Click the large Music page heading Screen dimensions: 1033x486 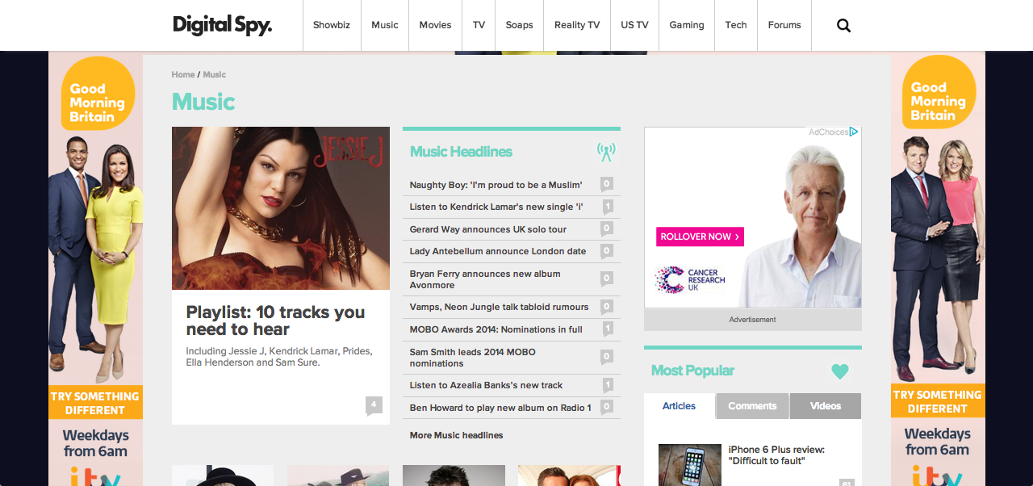click(203, 102)
